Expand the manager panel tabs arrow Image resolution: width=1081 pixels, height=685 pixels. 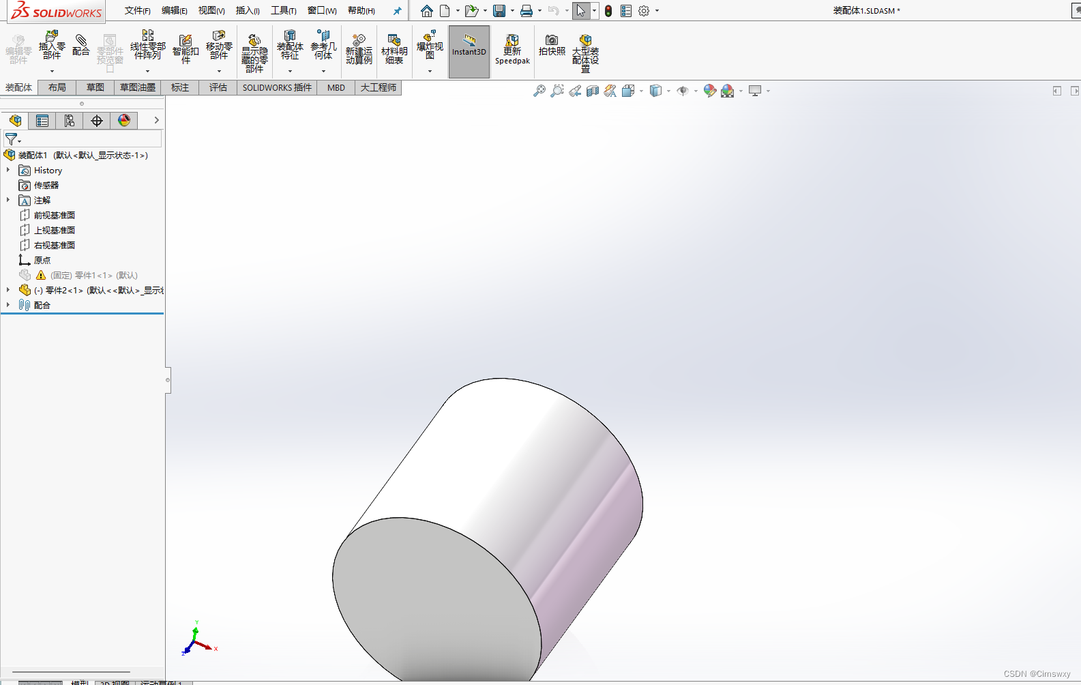click(156, 120)
